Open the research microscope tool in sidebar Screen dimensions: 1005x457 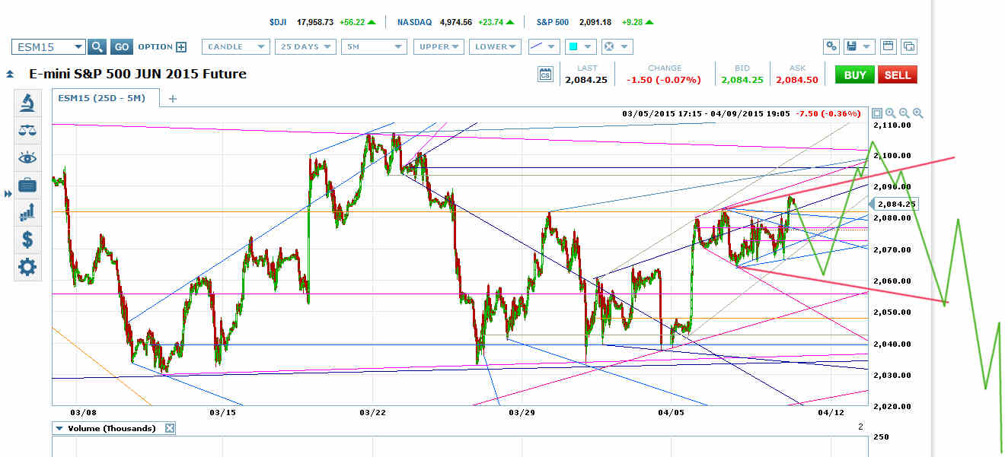click(27, 103)
